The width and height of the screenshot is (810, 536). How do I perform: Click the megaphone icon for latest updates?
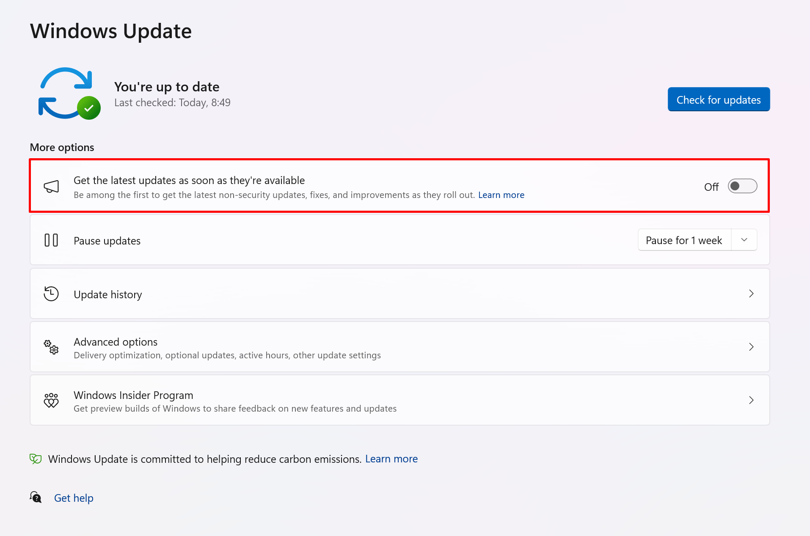[x=51, y=187]
